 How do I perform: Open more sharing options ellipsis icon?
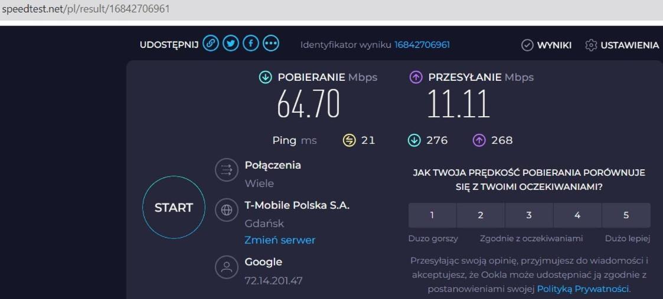pos(271,44)
